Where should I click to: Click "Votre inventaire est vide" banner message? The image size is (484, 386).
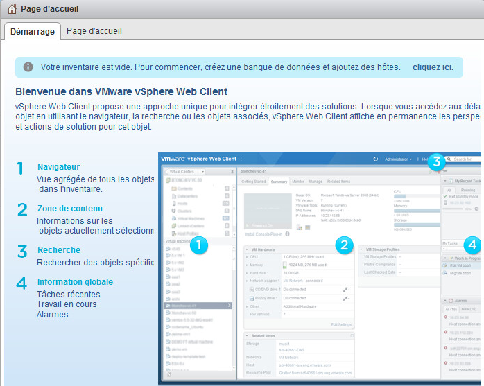click(221, 67)
